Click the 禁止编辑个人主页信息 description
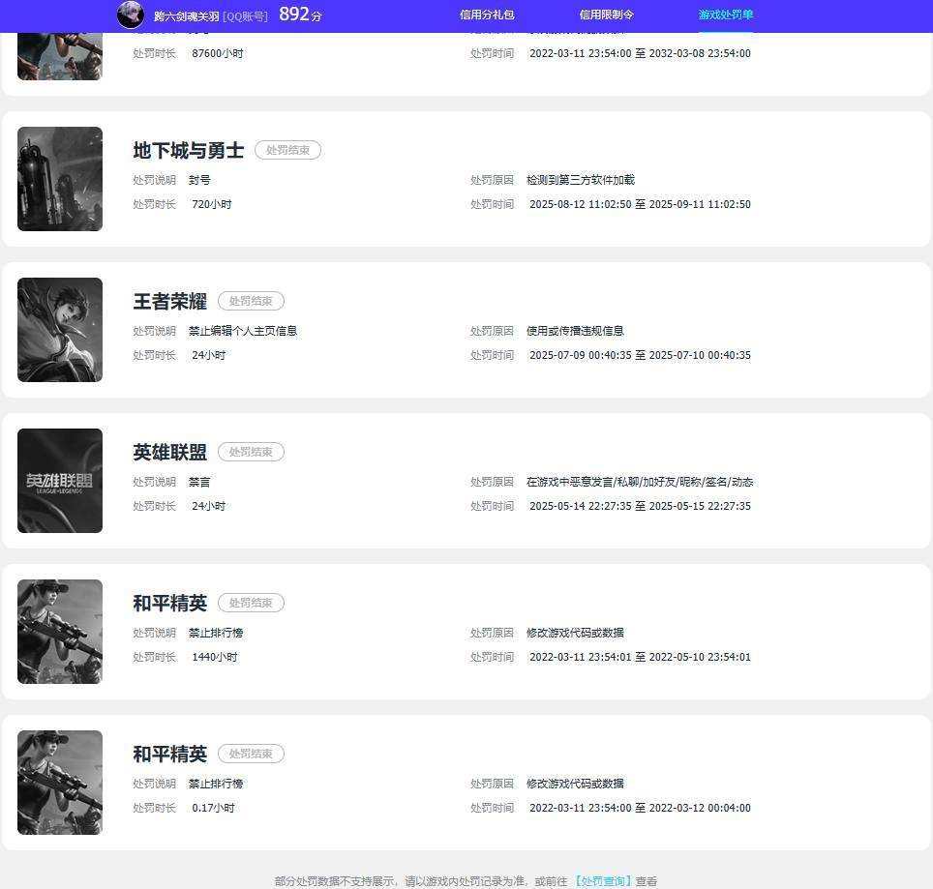 click(243, 331)
